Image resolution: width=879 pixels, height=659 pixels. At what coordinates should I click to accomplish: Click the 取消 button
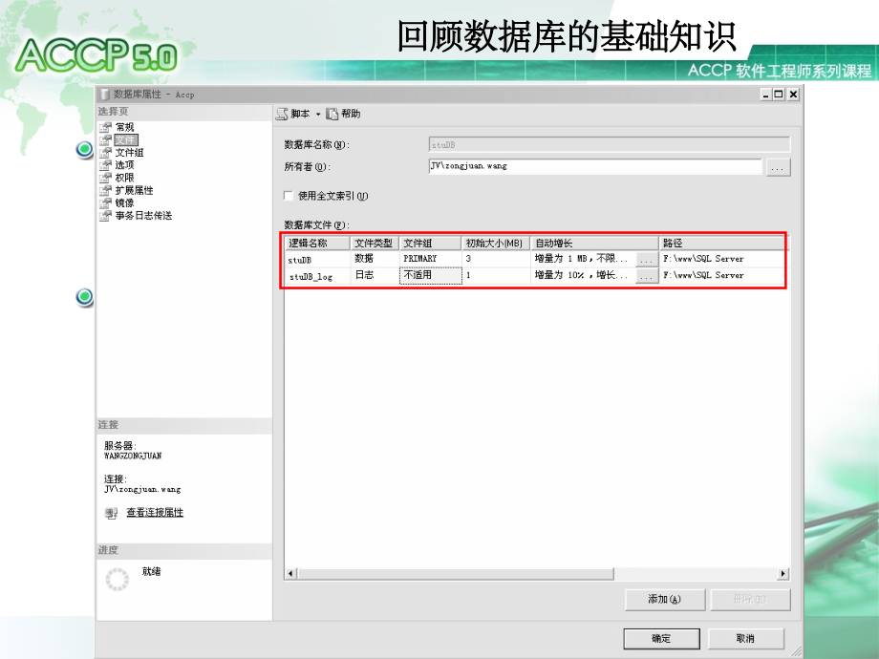point(746,638)
